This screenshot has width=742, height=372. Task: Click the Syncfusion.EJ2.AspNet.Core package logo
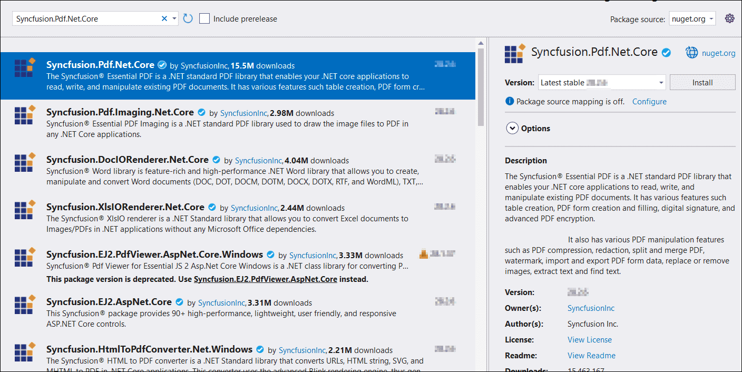tap(25, 305)
